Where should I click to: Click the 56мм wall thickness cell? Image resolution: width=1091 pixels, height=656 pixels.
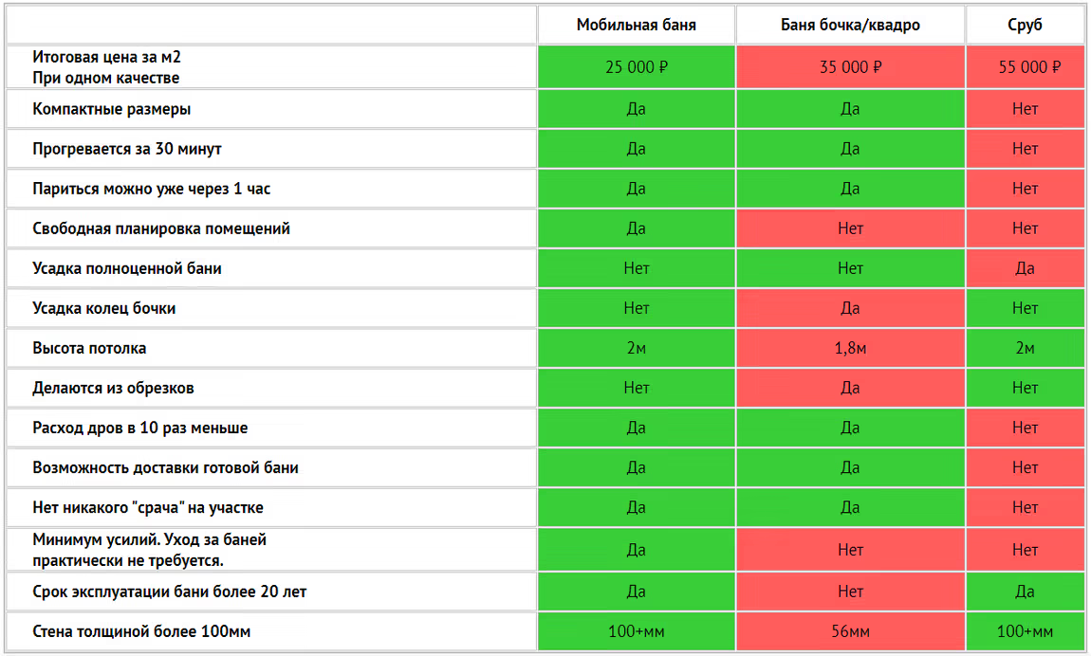coord(850,631)
